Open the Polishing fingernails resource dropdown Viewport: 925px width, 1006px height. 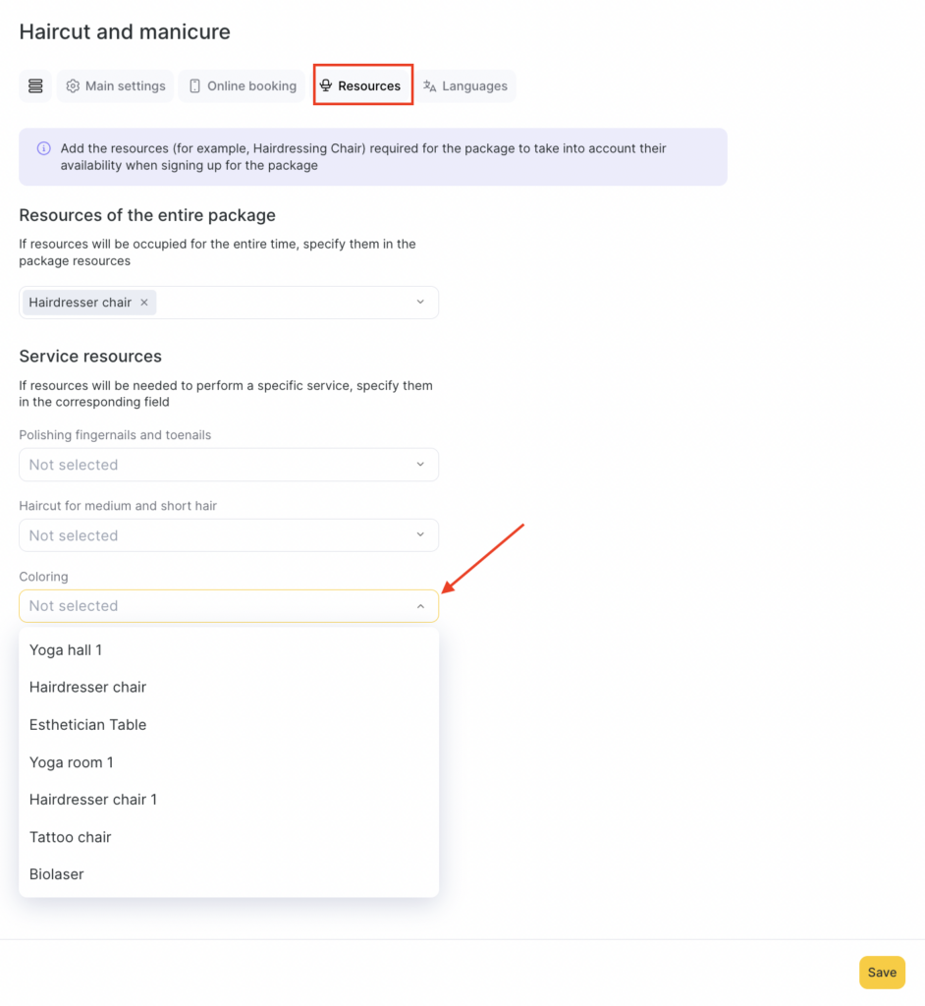[228, 465]
